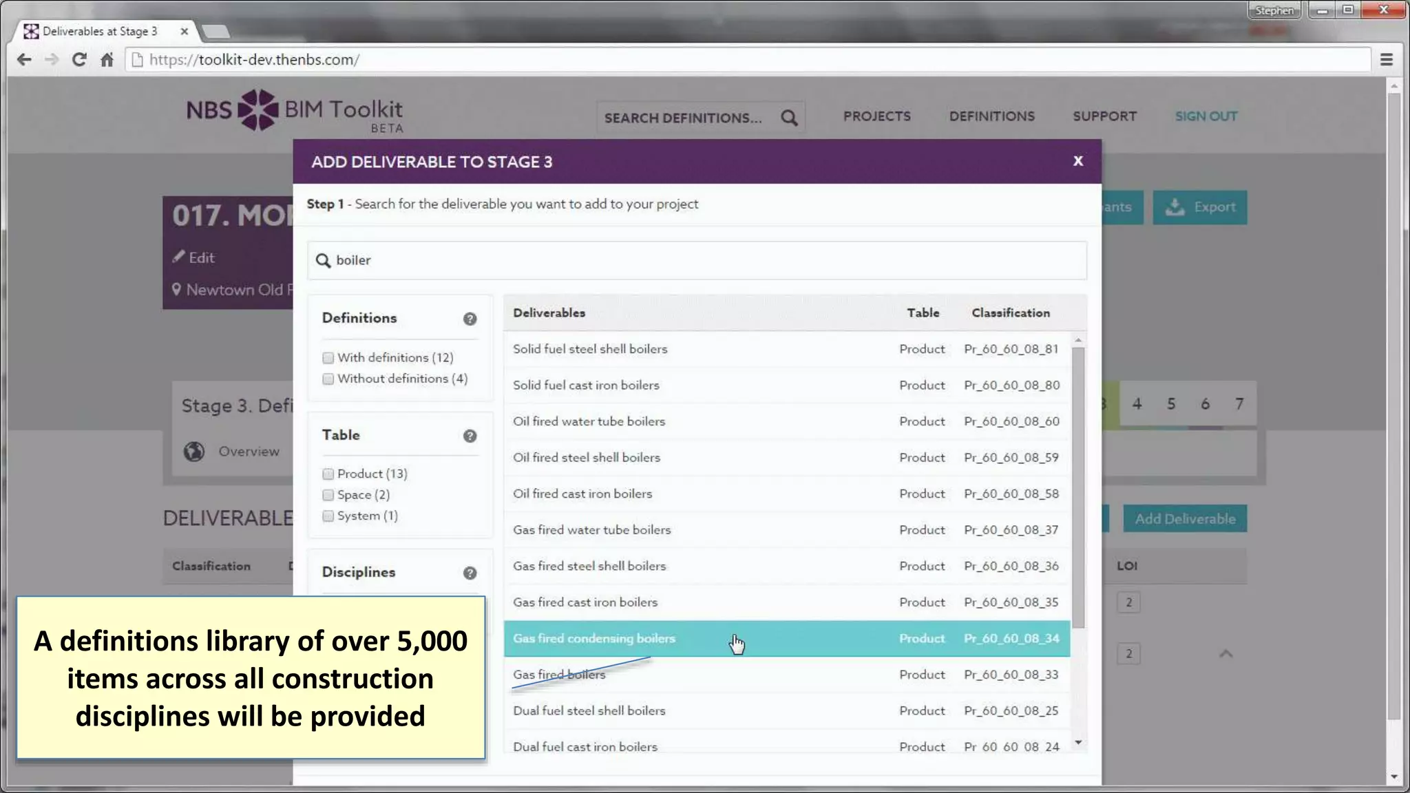
Task: Select Gas fired condensing boilers row
Action: click(x=787, y=639)
